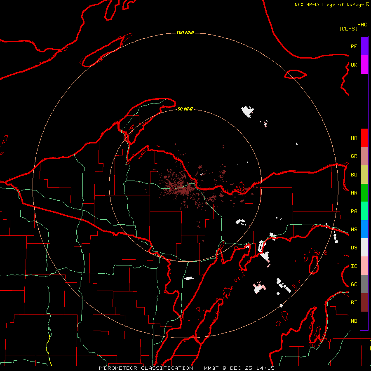Viewport: 371px width, 371px height.
Task: Click the GC gray legend swatch
Action: (364, 284)
